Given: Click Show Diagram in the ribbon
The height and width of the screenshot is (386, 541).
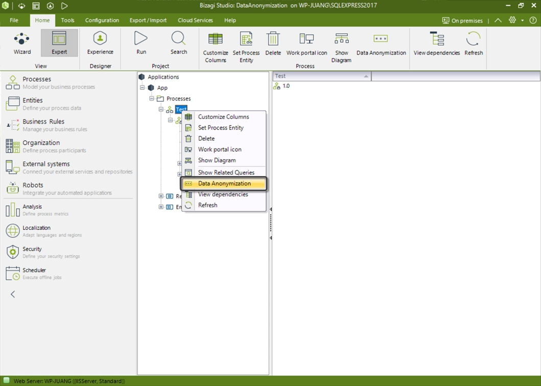Looking at the screenshot, I should [341, 47].
